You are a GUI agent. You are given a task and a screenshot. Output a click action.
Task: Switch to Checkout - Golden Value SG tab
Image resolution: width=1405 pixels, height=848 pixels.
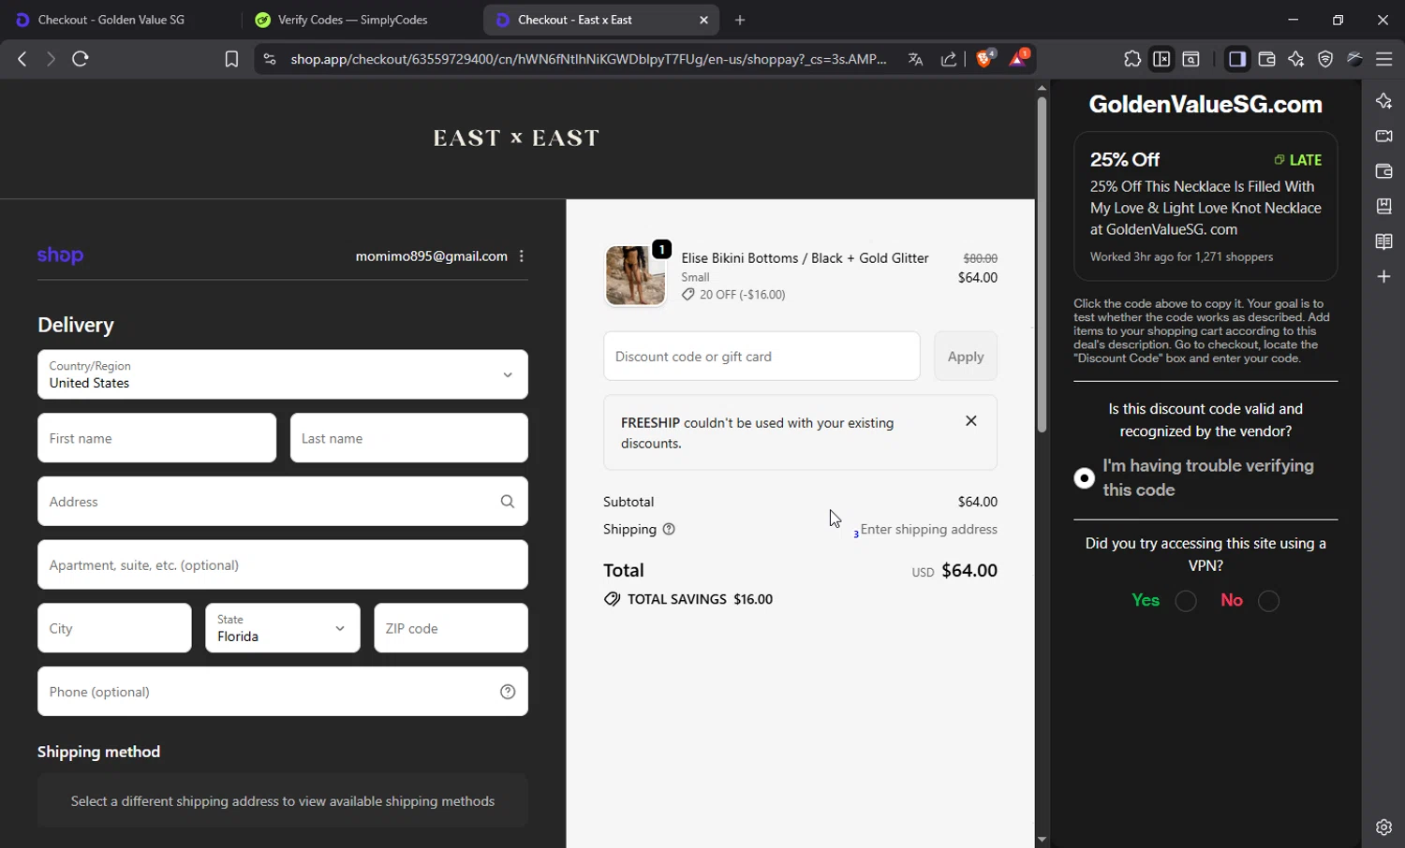click(x=112, y=20)
